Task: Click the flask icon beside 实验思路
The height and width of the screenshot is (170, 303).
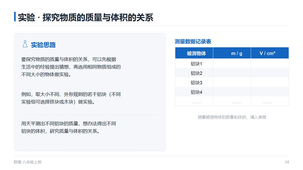Action: pyautogui.click(x=25, y=44)
